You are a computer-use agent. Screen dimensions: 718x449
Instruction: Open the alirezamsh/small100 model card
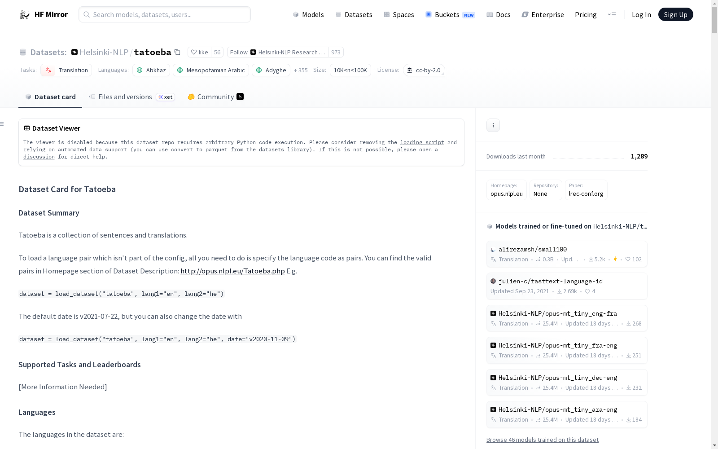[x=567, y=255]
